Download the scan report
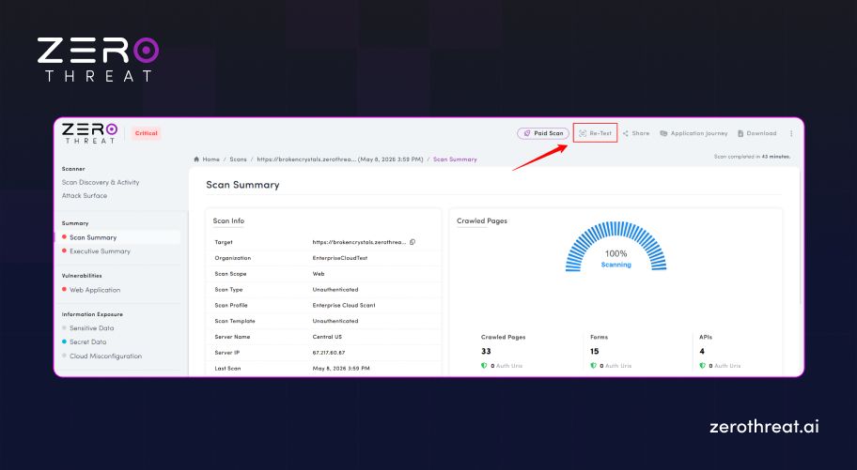The height and width of the screenshot is (470, 857). pyautogui.click(x=757, y=133)
